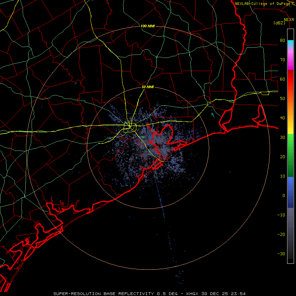
Task: Click the '30' value on the dBZ scale
Action: pos(283,137)
